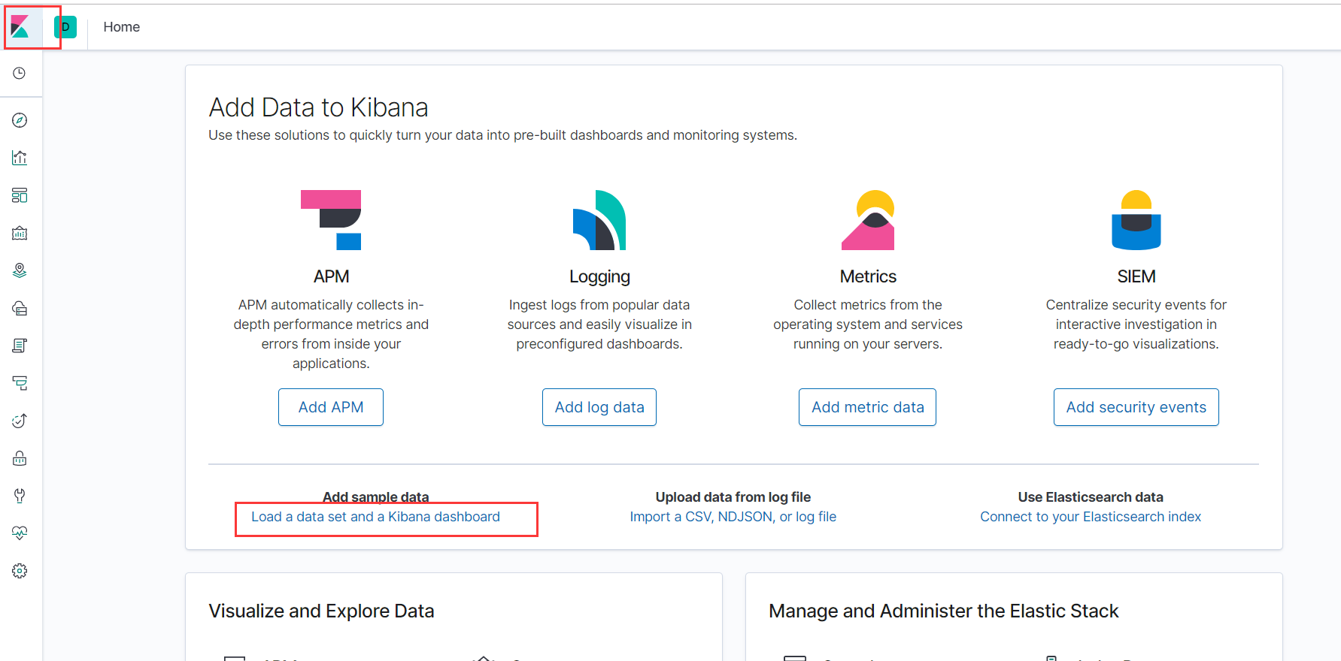
Task: Open Dev Tools wrench icon
Action: (20, 496)
